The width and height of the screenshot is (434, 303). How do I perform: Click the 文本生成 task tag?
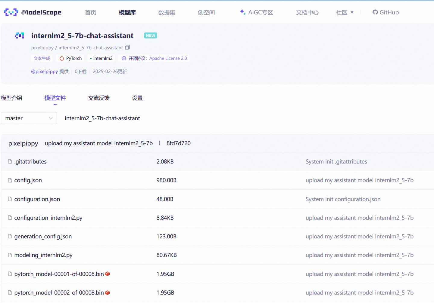click(x=42, y=58)
